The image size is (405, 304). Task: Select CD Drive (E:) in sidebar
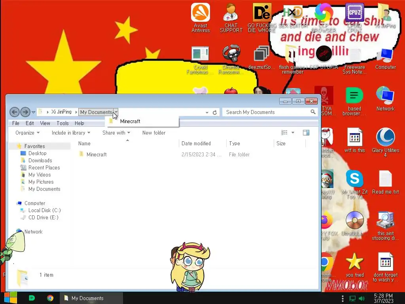[43, 217]
